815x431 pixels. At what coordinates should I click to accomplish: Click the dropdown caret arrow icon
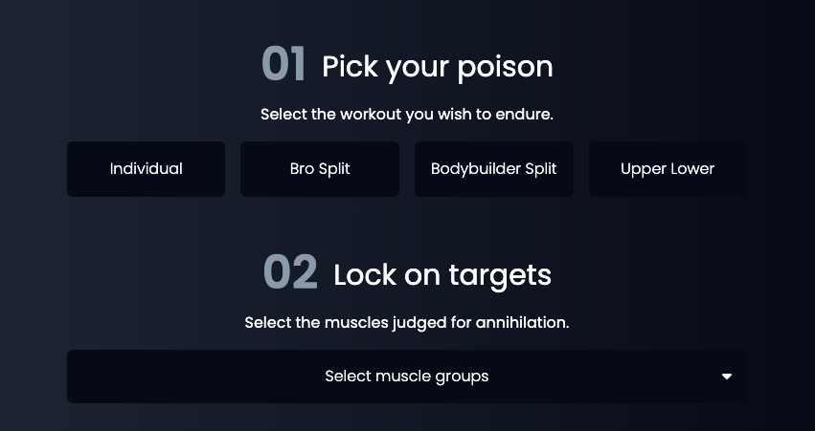[727, 377]
